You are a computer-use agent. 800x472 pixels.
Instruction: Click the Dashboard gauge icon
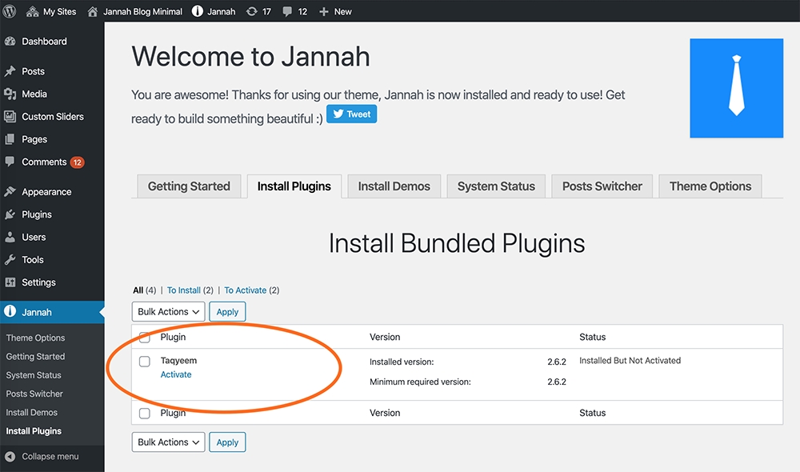click(10, 42)
